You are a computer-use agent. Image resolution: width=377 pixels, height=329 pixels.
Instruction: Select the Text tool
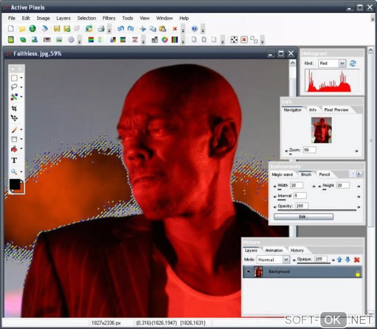point(14,160)
